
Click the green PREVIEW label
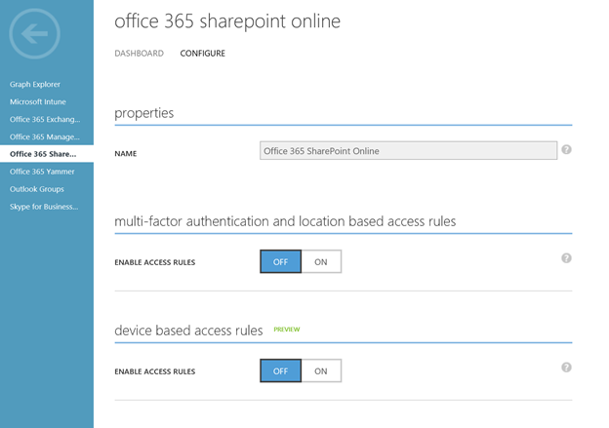[x=287, y=330]
